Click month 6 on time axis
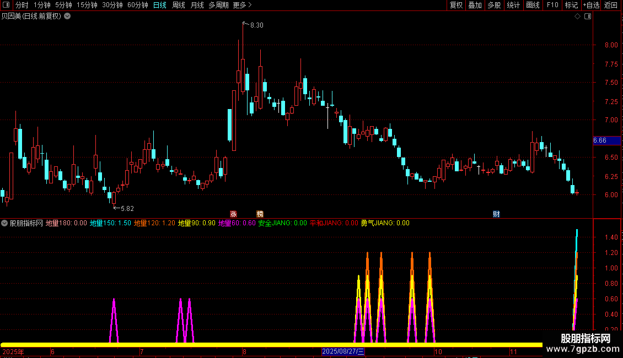Image resolution: width=623 pixels, height=358 pixels. 52,351
